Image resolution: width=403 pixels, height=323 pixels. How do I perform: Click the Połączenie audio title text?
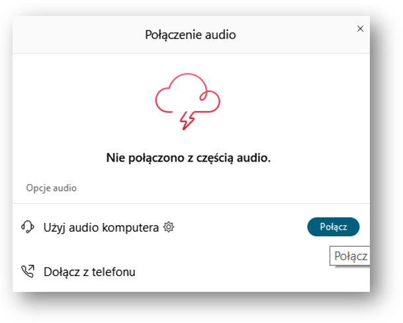coord(191,34)
